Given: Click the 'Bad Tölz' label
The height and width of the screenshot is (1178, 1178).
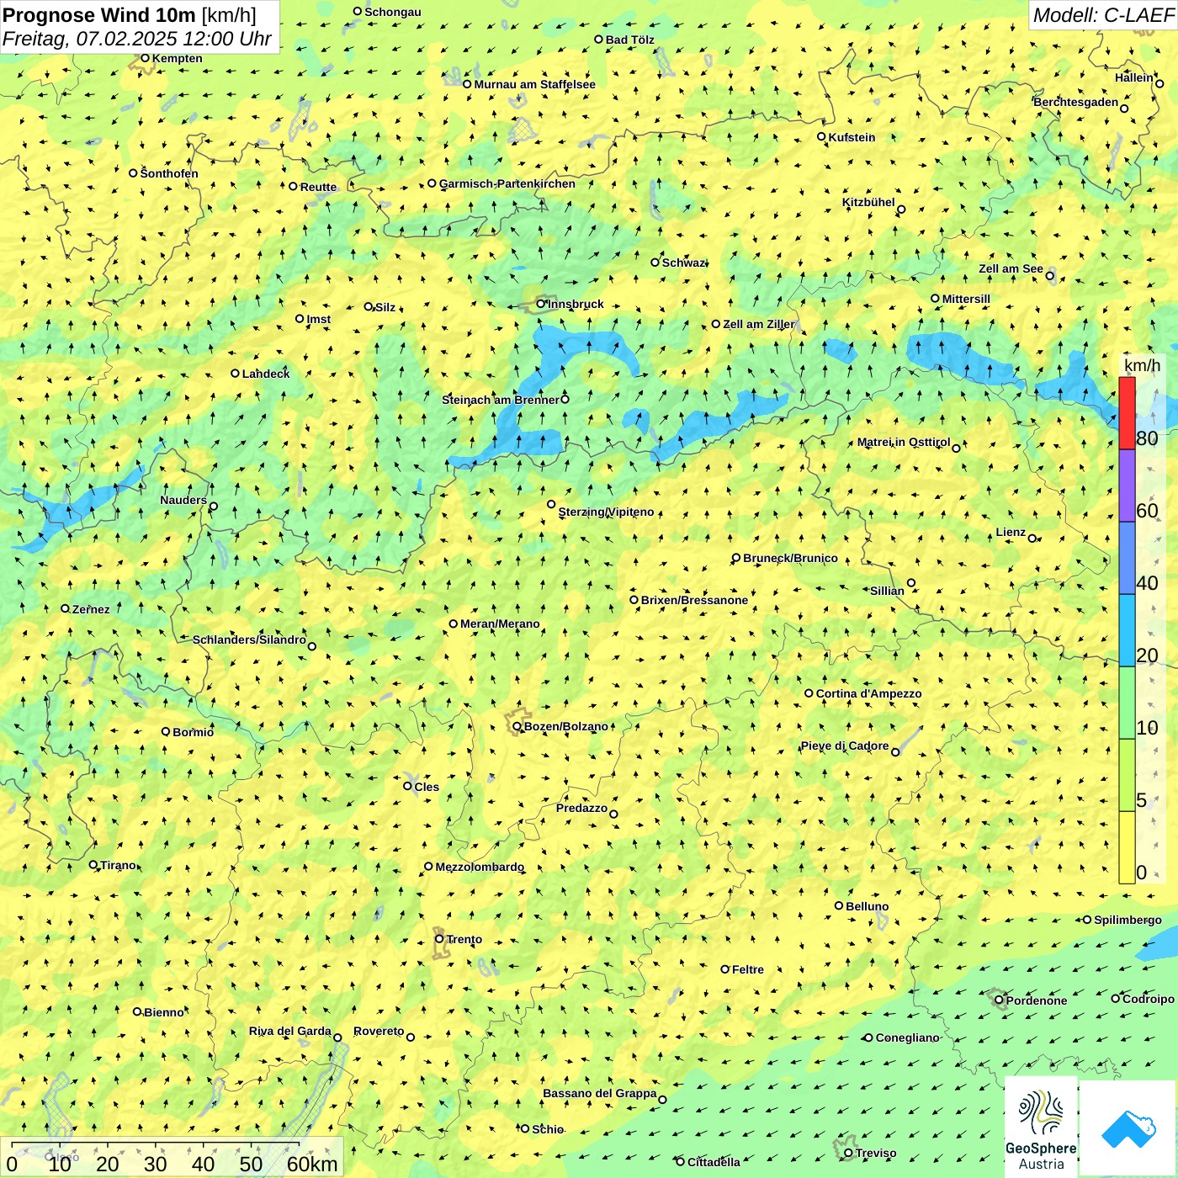Looking at the screenshot, I should [x=629, y=40].
